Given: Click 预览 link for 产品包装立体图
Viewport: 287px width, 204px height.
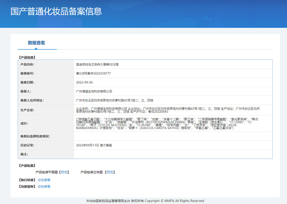Looking at the screenshot, I should [109, 172].
